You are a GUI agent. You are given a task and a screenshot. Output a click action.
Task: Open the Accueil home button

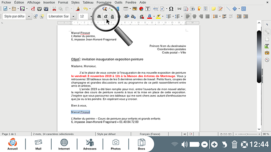[13, 144]
